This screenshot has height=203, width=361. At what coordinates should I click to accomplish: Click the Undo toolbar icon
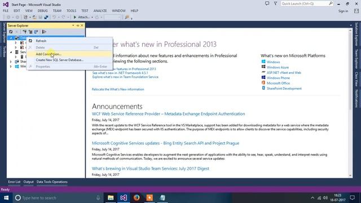point(54,17)
